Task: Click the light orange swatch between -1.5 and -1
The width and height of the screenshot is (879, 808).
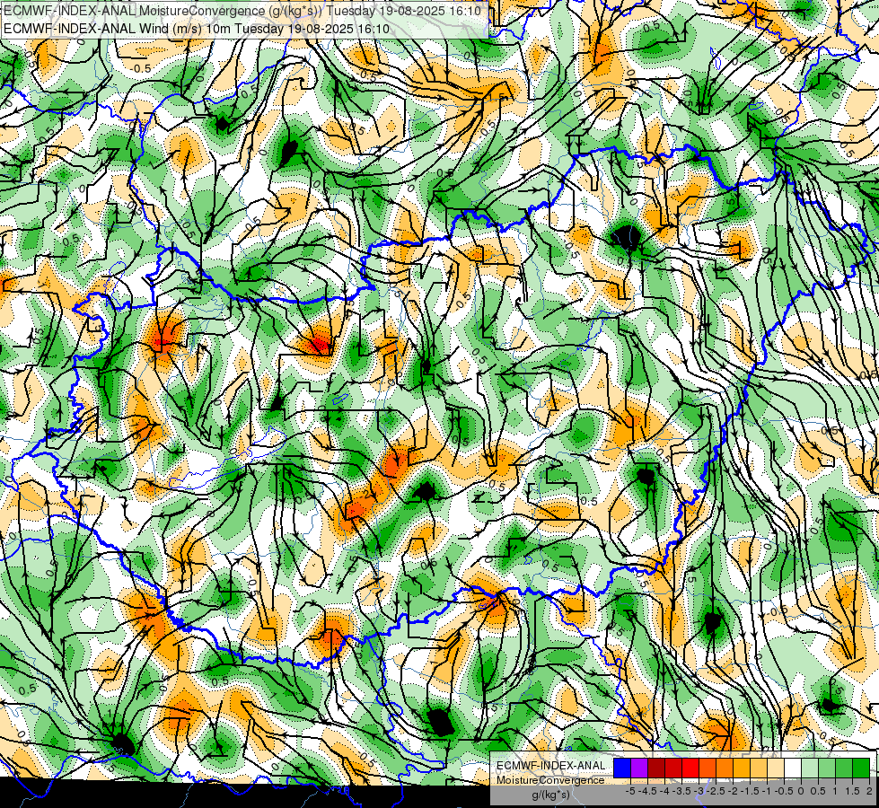Action: pyautogui.click(x=759, y=768)
